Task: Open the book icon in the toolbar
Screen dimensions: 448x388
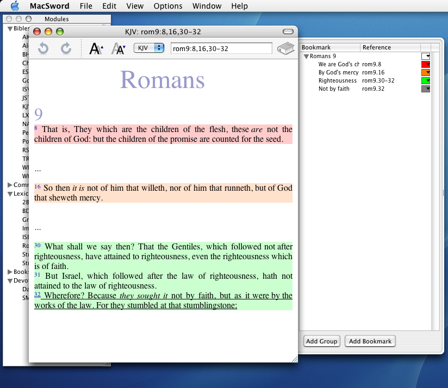Action: tap(286, 48)
